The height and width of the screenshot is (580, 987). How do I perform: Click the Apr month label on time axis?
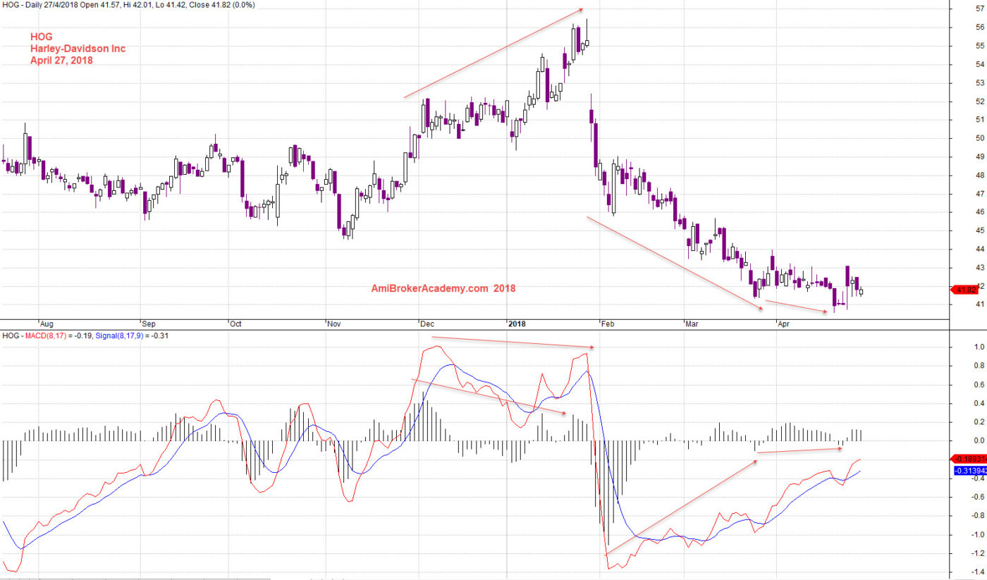click(783, 325)
